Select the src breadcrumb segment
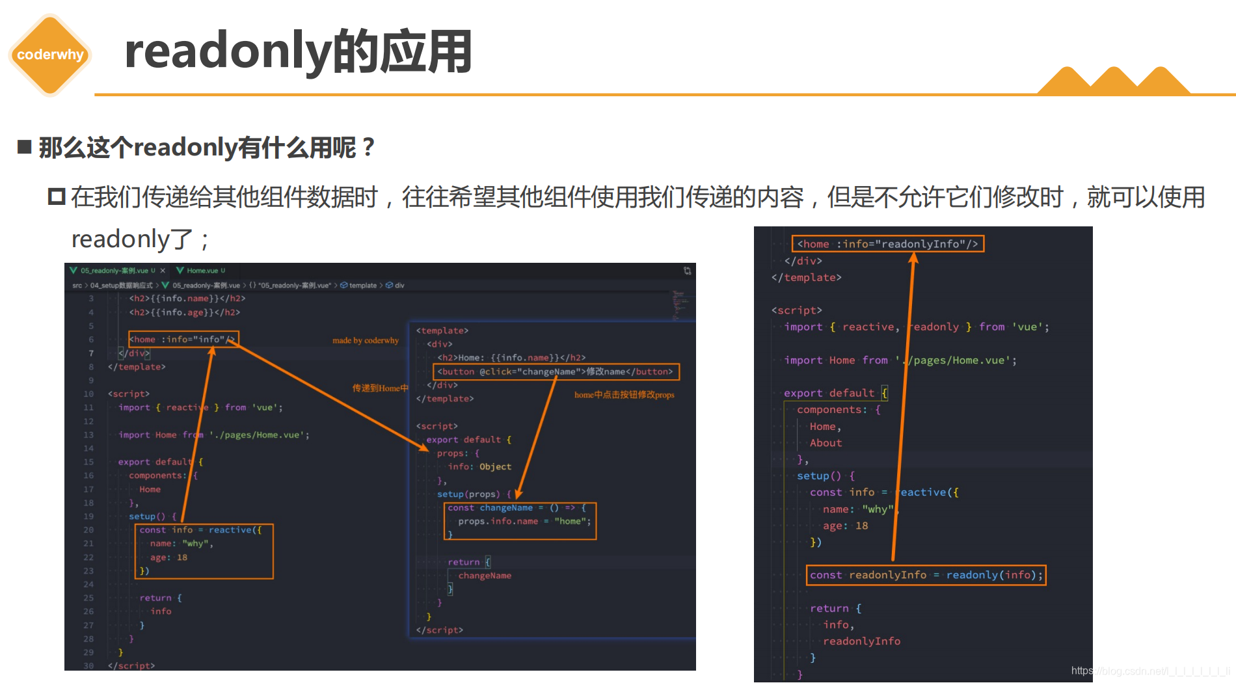Screen dimensions: 1236x683 [x=77, y=286]
